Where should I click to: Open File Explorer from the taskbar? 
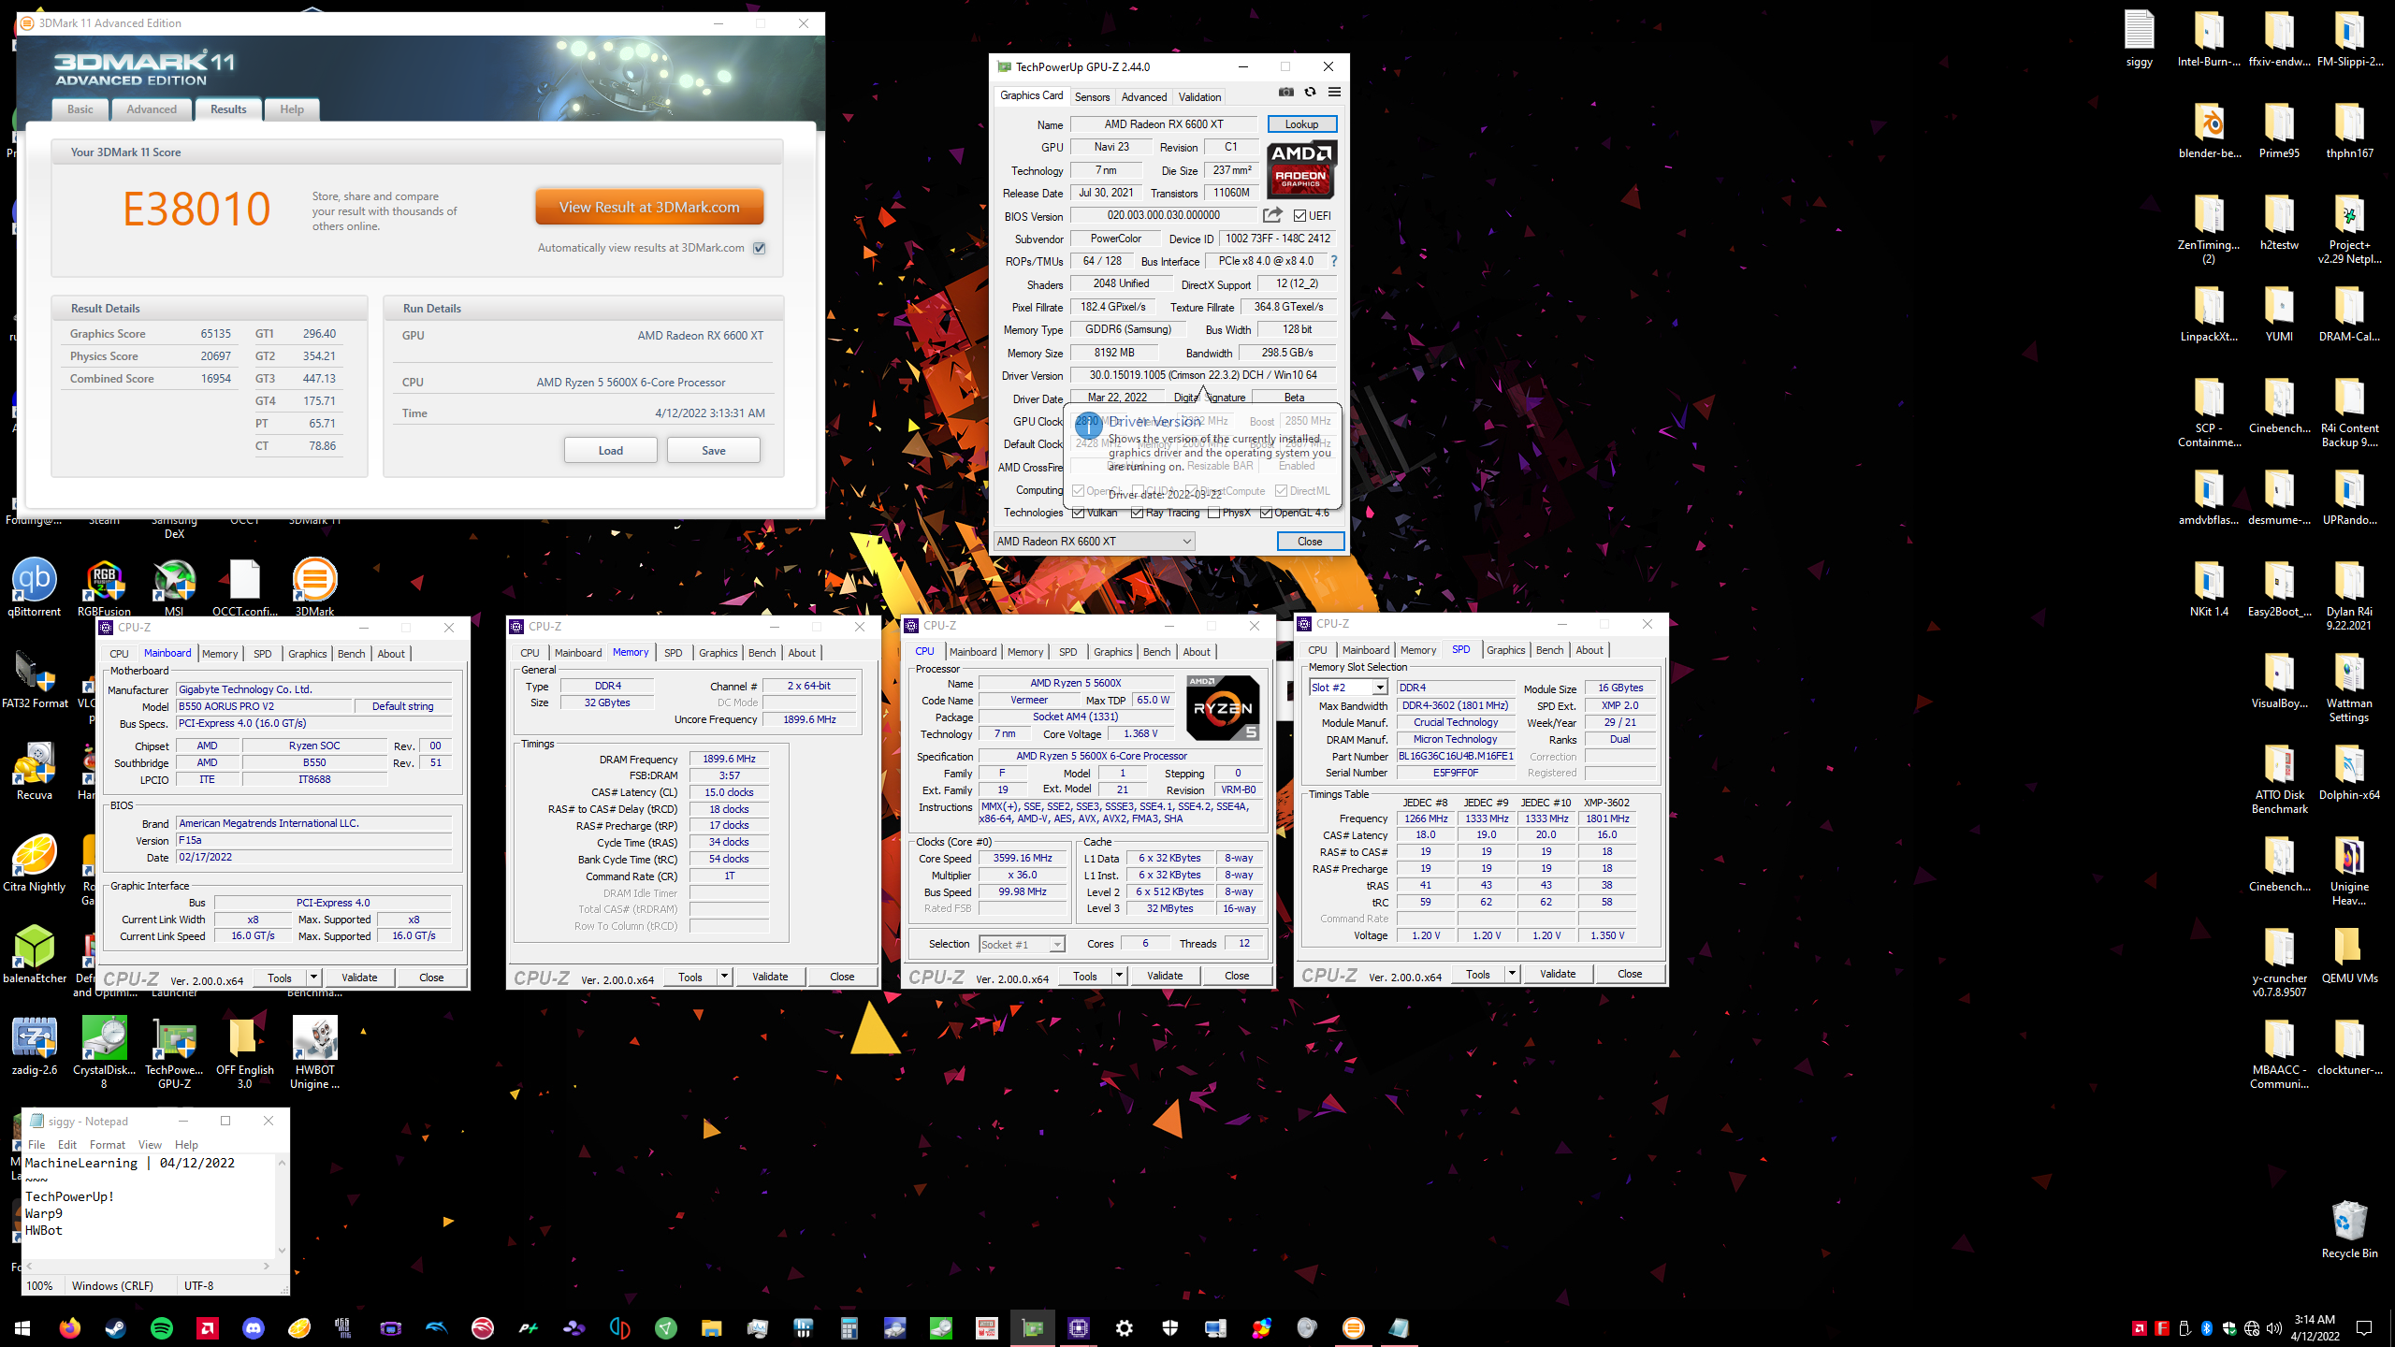pyautogui.click(x=711, y=1327)
